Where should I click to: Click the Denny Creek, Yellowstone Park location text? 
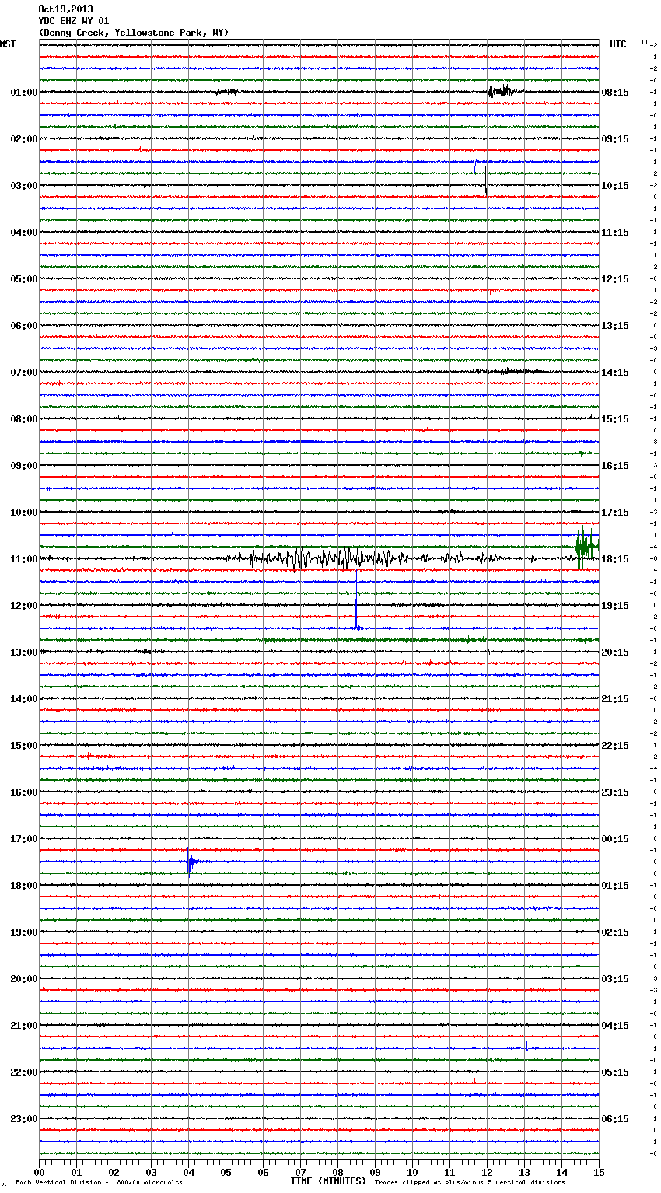pos(133,33)
